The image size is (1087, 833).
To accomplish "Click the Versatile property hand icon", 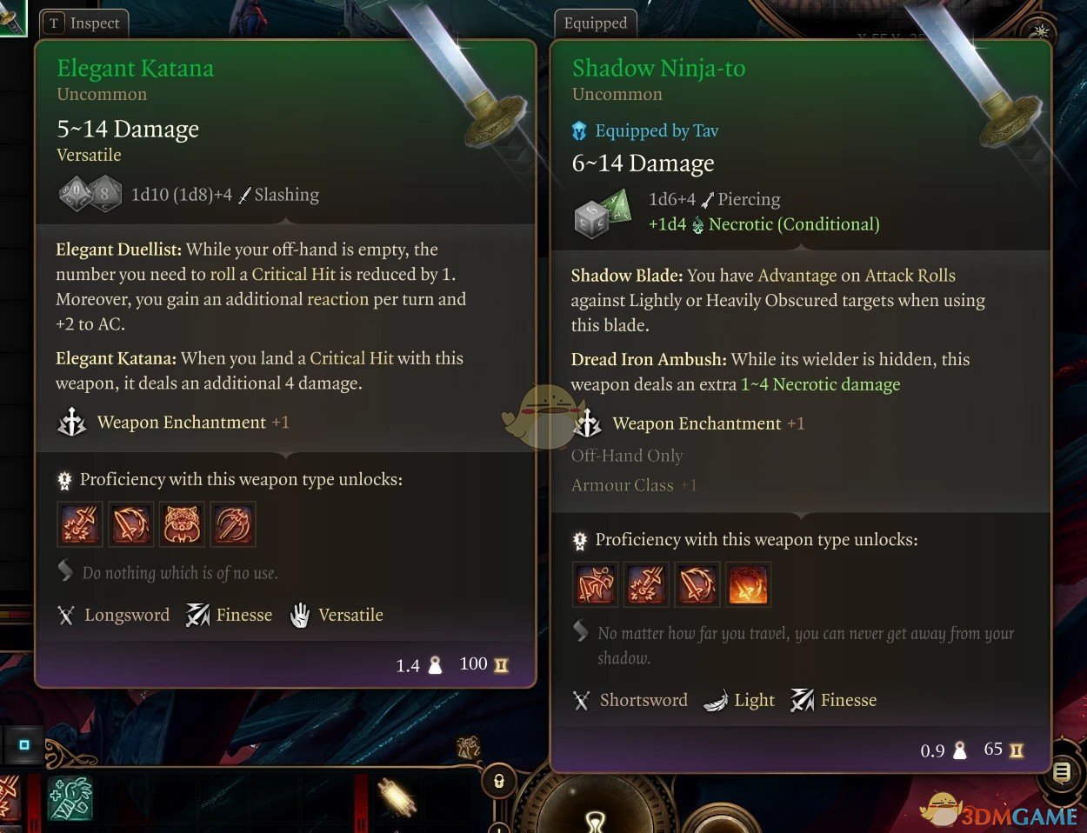I will click(x=300, y=616).
